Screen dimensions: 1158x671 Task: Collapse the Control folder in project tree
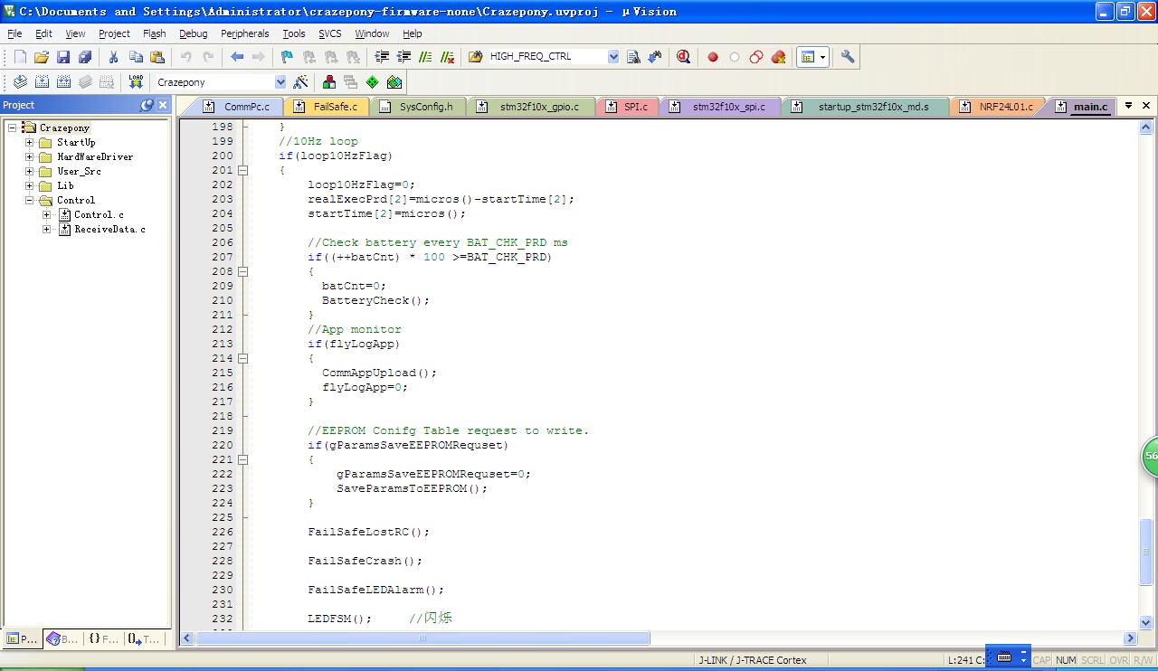pos(30,200)
